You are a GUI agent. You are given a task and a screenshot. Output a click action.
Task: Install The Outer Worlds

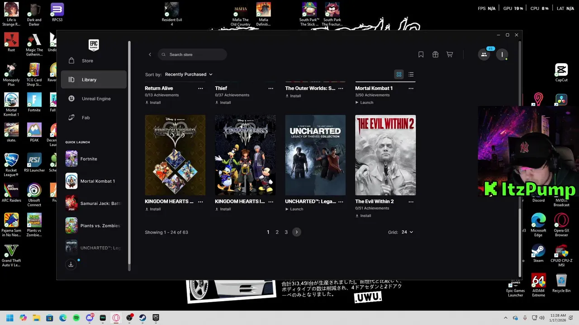coord(293,96)
